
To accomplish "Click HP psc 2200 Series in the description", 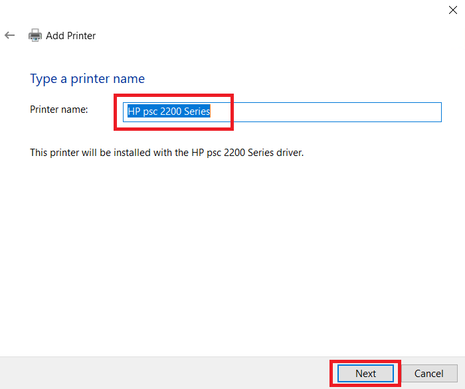I will pos(231,153).
